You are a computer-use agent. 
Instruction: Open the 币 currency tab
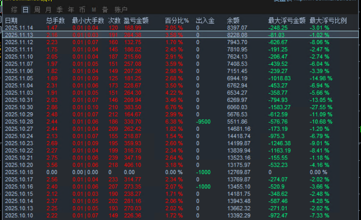coord(82,9)
